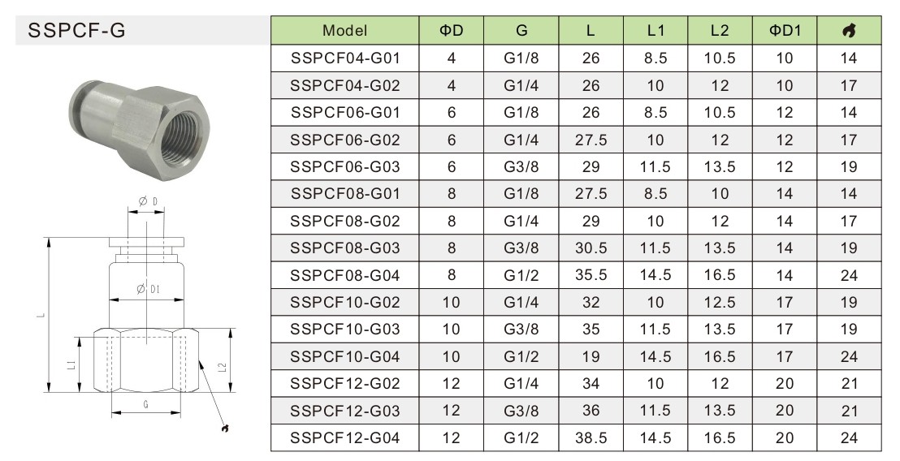Click model SSPCF04-G01 cell

click(344, 58)
